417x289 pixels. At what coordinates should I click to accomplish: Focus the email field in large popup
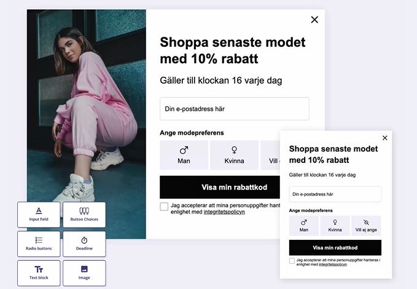(235, 109)
